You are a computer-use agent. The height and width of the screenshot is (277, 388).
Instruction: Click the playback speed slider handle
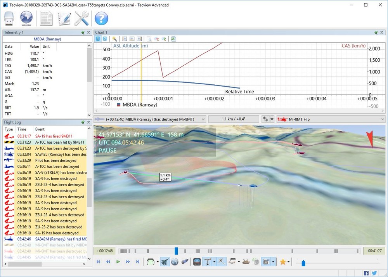(303, 263)
